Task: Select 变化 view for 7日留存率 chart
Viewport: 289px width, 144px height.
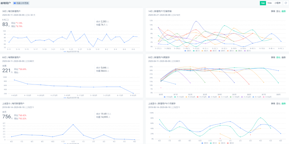Action: pyautogui.click(x=278, y=11)
